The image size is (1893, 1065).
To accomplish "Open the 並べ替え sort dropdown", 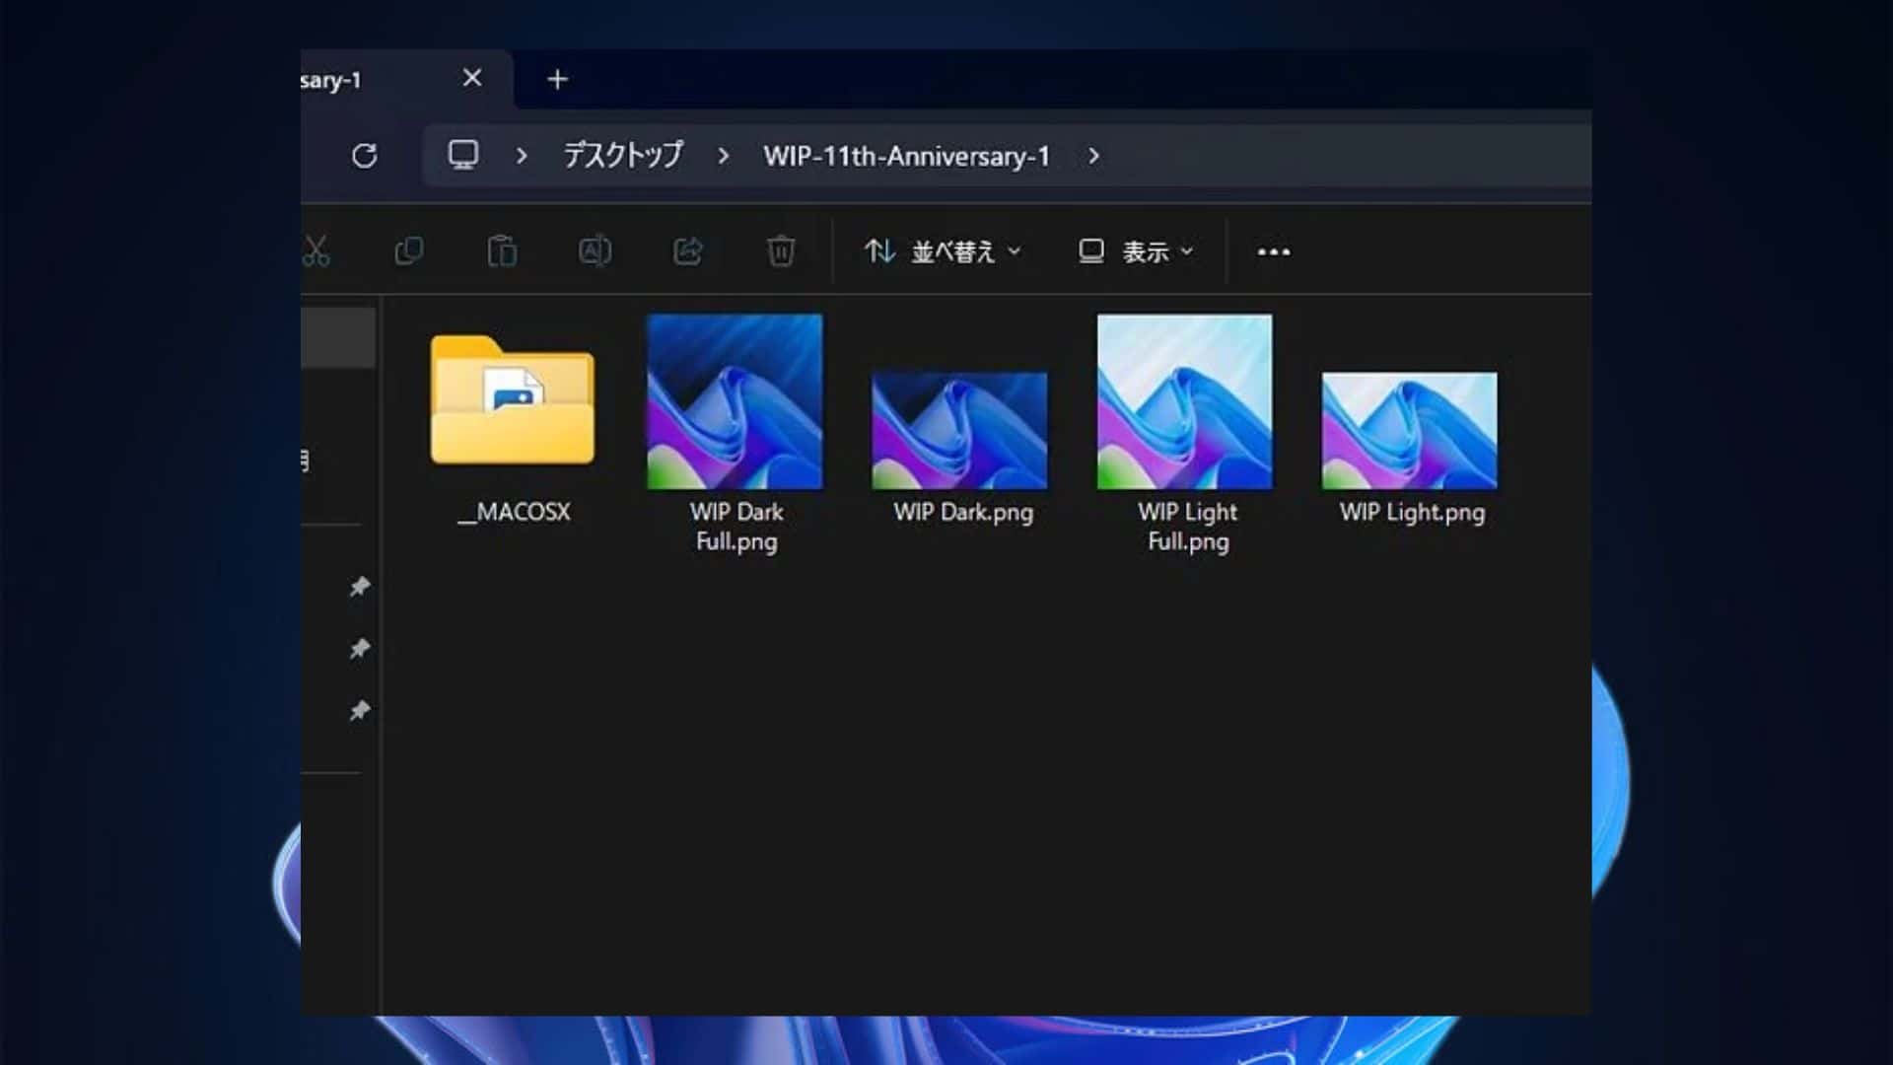I will [943, 252].
